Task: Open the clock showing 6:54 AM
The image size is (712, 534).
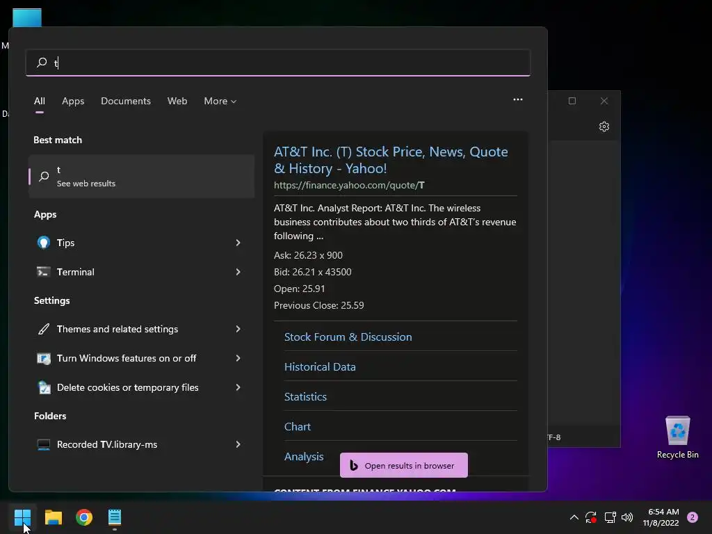Action: point(661,517)
